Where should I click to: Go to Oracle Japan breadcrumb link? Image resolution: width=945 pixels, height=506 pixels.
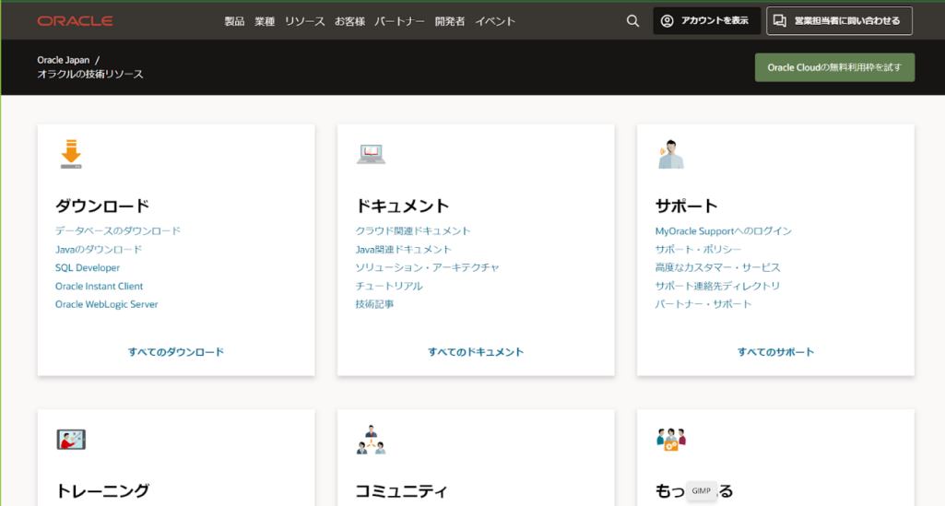64,60
